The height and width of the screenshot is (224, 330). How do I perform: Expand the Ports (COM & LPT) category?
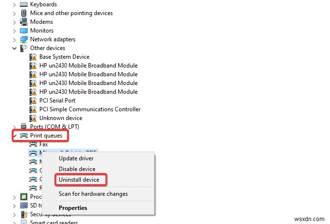[15, 127]
